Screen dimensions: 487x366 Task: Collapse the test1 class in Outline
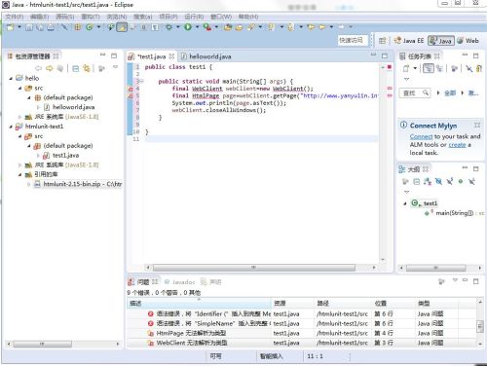(405, 203)
